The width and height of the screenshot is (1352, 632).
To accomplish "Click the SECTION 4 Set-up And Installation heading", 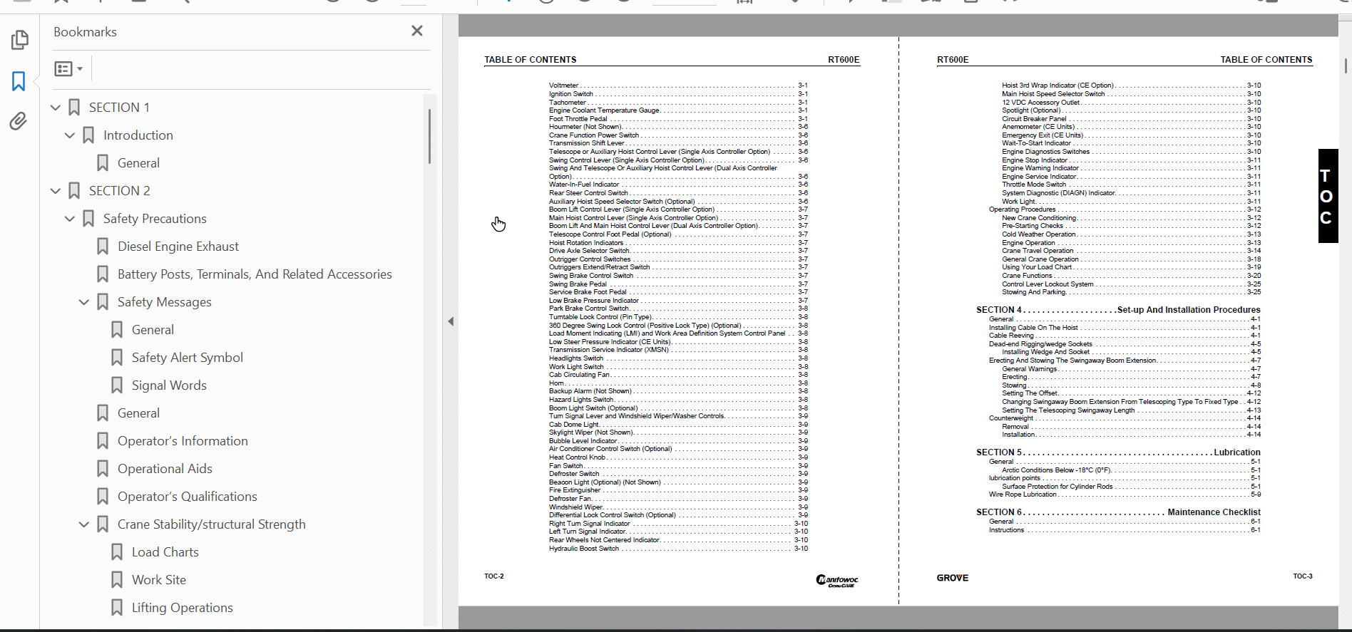I will [1118, 310].
